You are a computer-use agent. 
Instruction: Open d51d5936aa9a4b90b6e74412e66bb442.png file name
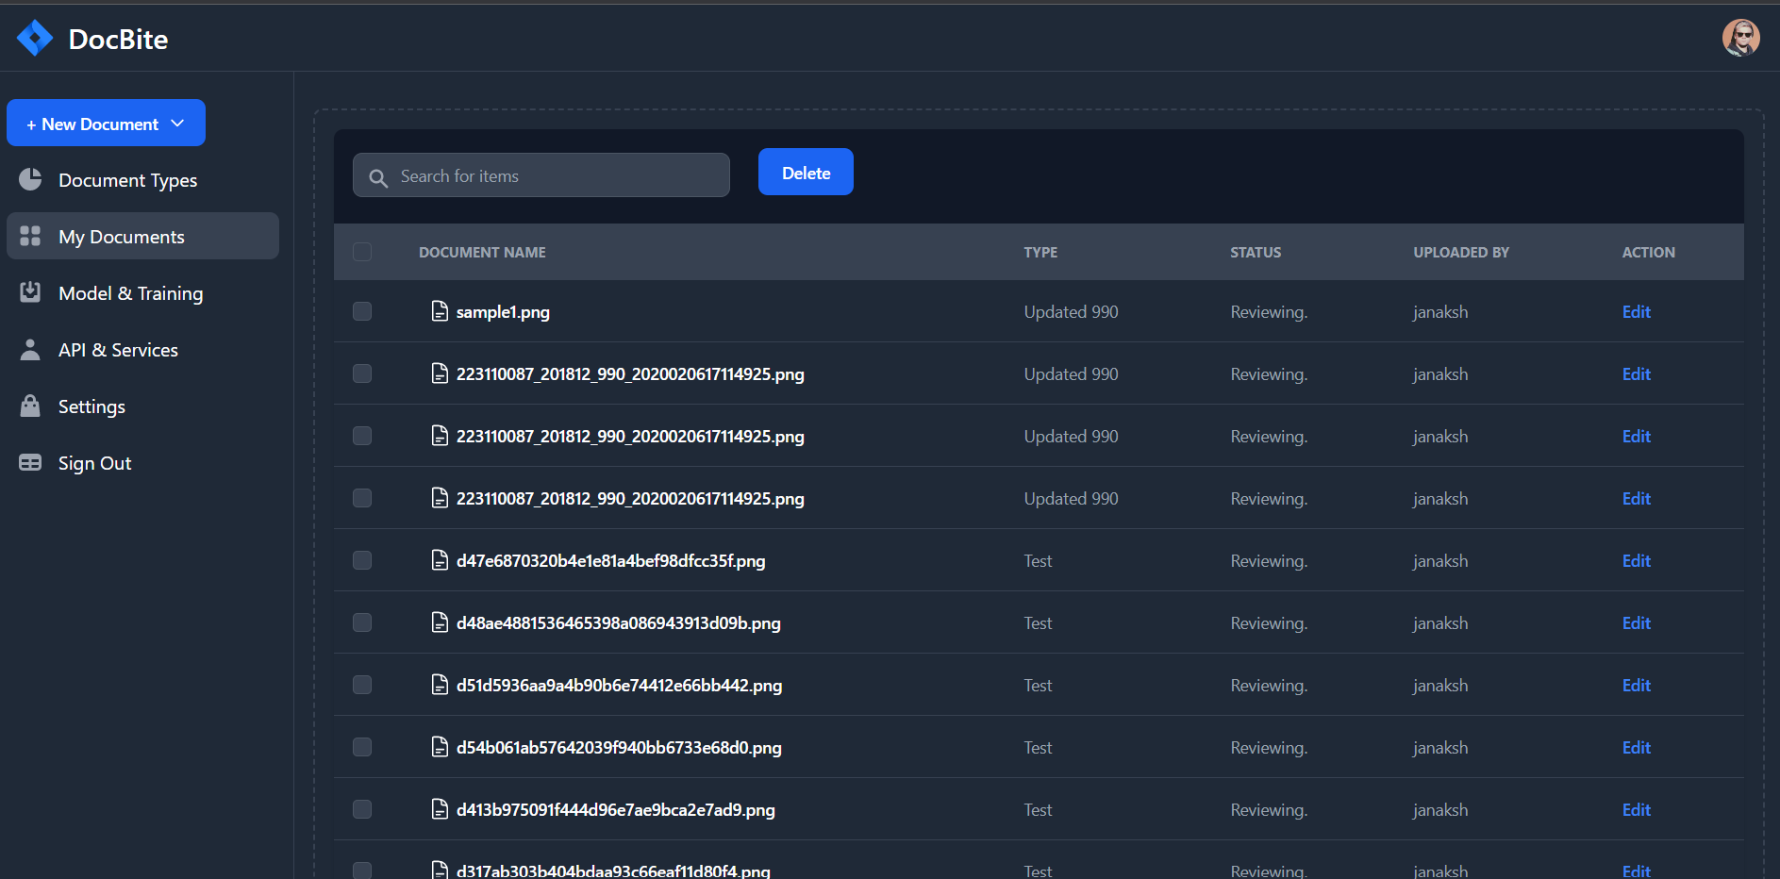click(x=619, y=686)
